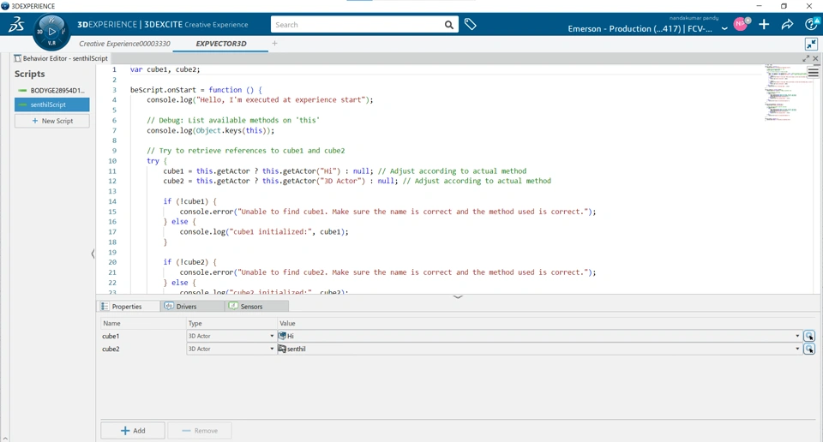Click the Add button at the bottom

(x=133, y=431)
